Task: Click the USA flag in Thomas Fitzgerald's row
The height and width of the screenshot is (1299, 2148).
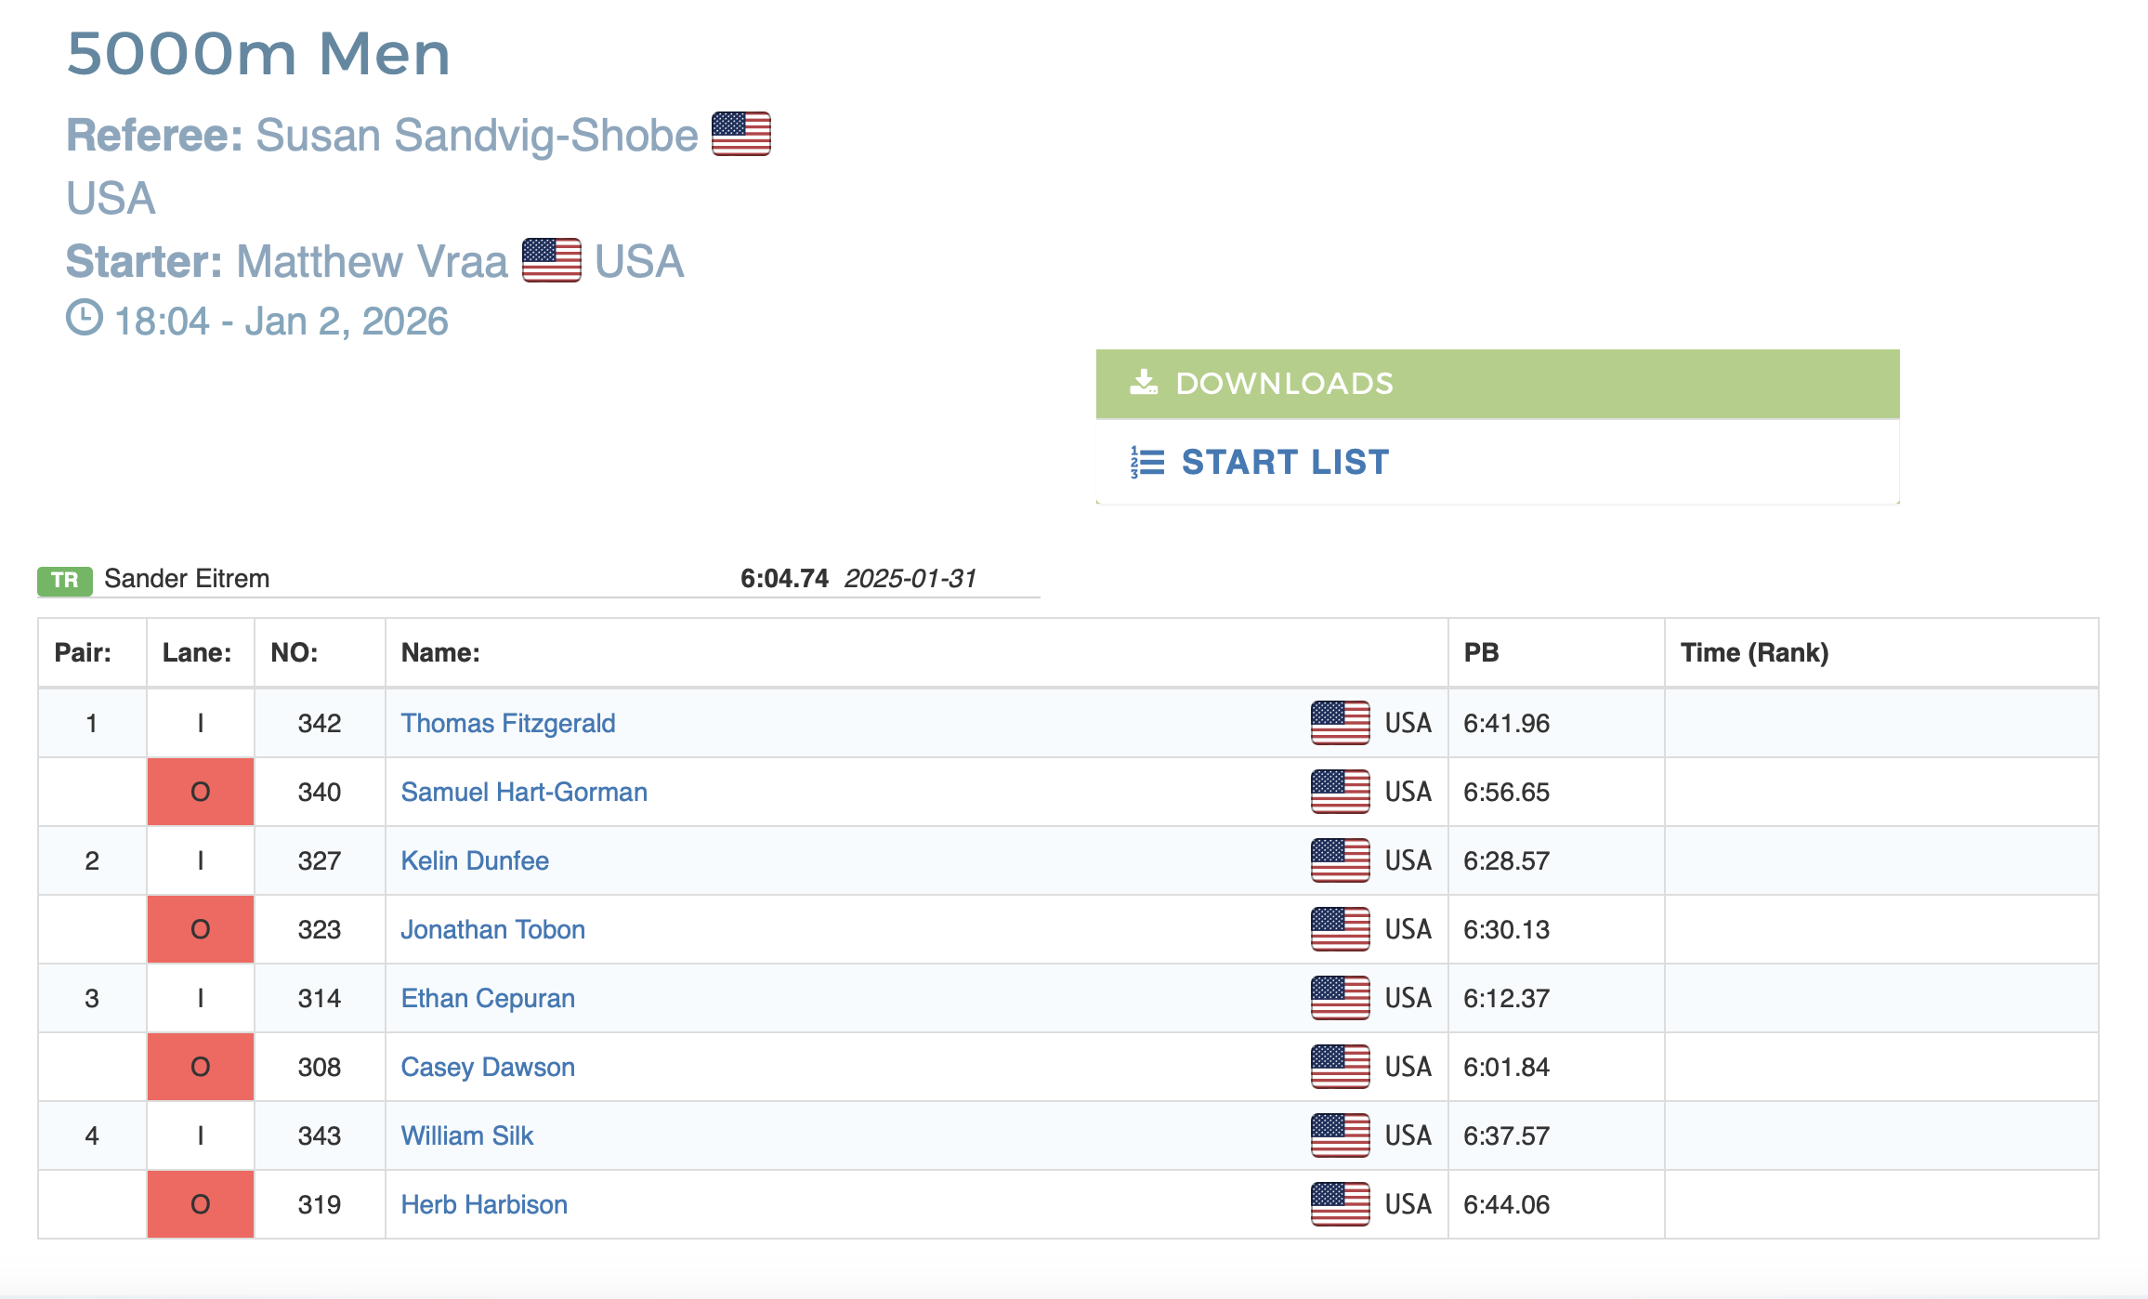Action: pyautogui.click(x=1340, y=723)
